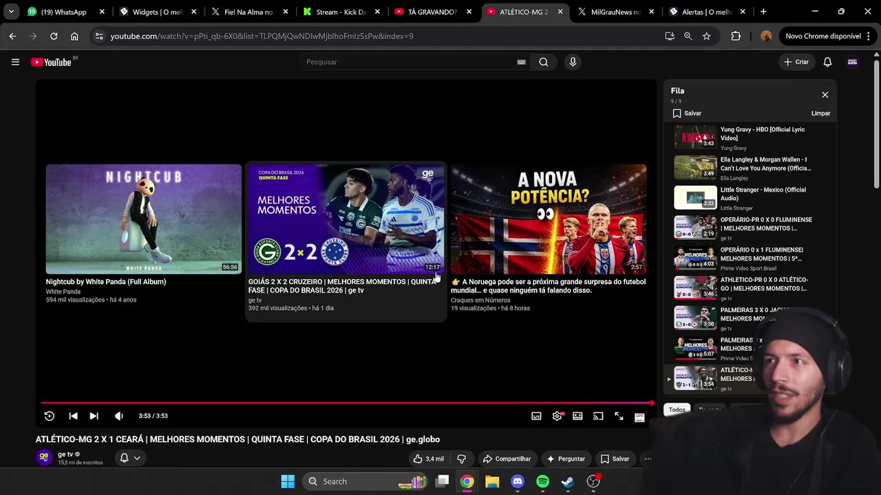
Task: Save the queue with Salvar
Action: tap(687, 113)
